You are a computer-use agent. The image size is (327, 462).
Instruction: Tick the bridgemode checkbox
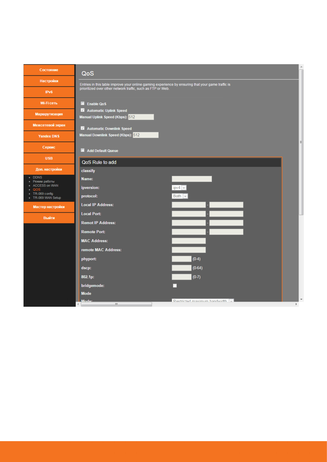pyautogui.click(x=175, y=286)
